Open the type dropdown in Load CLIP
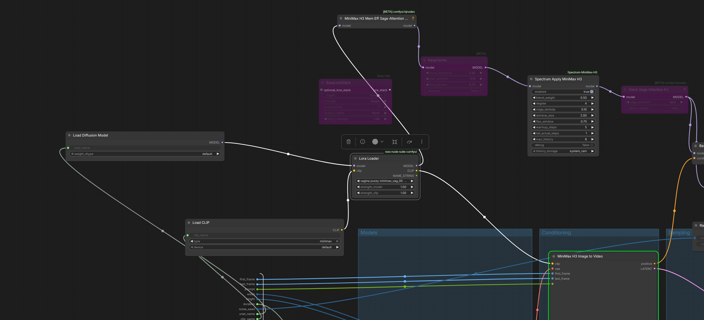This screenshot has width=704, height=320. 265,241
